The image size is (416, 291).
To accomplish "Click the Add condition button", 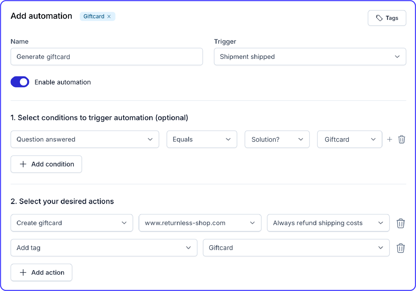I will coord(46,164).
